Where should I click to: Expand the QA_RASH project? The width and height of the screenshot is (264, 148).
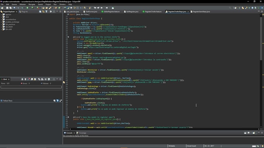tap(2, 27)
